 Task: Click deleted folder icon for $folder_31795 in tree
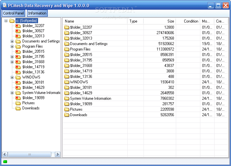click(18, 57)
